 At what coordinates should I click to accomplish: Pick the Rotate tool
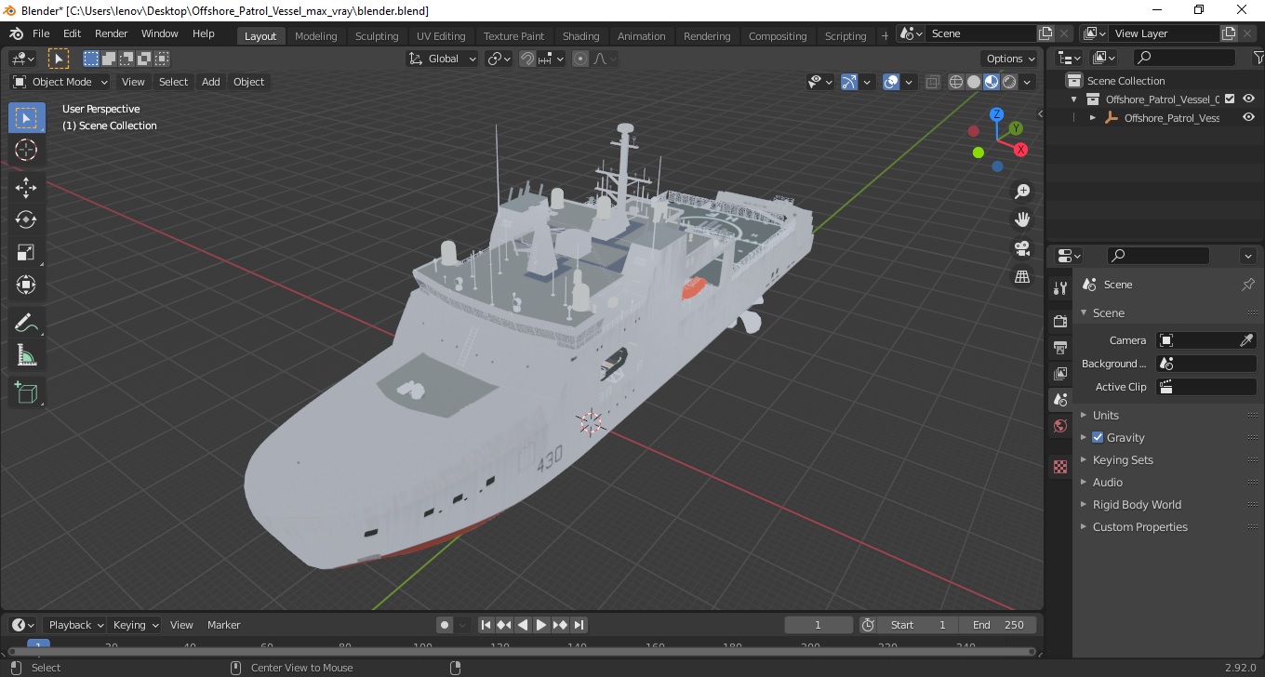tap(26, 219)
